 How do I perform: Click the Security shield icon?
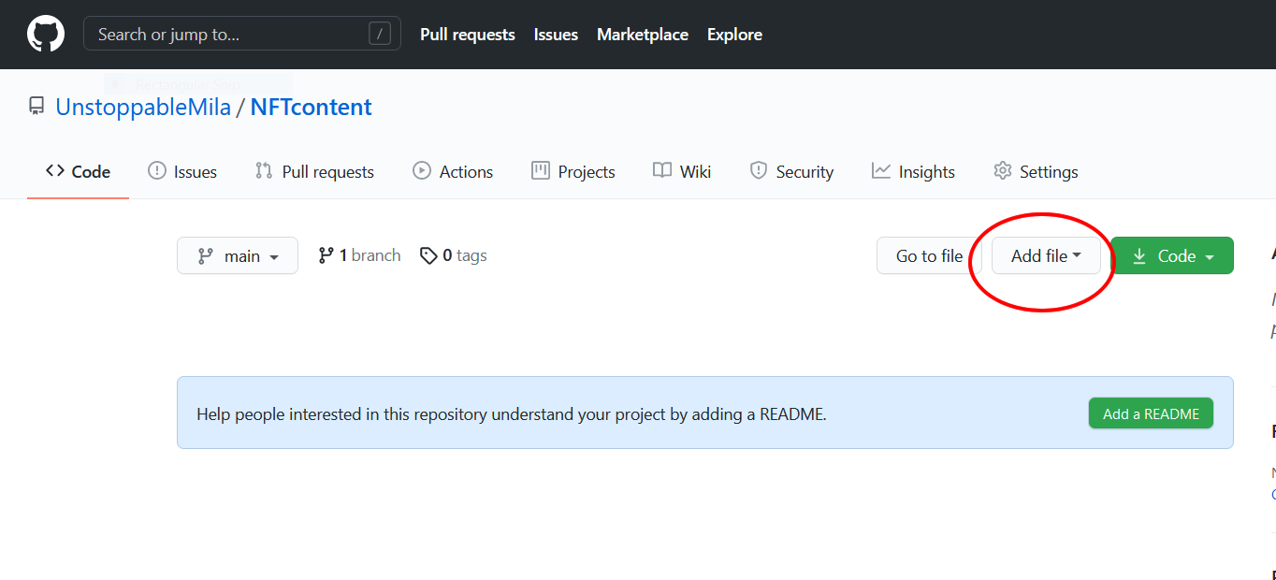click(x=759, y=171)
